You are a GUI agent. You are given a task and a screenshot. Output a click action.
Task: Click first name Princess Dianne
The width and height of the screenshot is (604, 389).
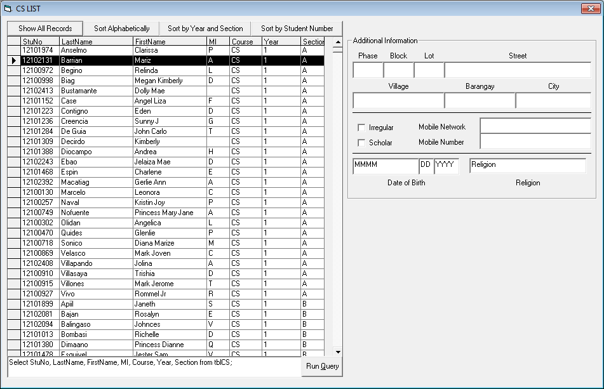click(x=170, y=345)
